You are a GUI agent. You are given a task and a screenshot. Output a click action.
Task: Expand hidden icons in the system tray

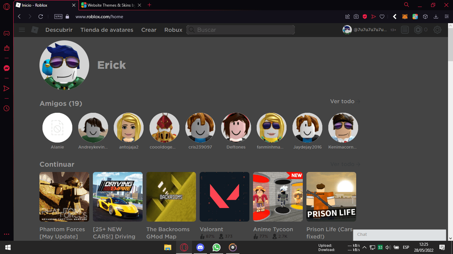[364, 247]
